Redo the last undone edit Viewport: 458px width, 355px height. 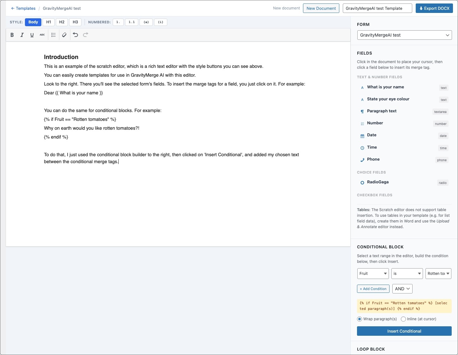click(x=86, y=35)
